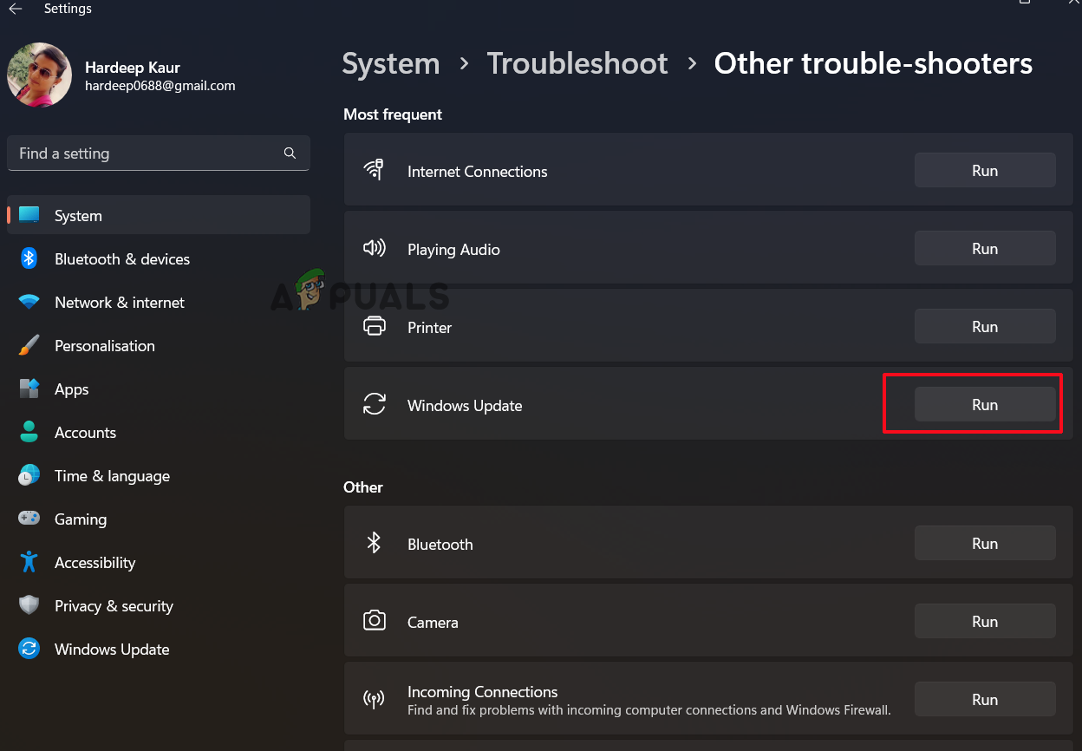
Task: Run the Bluetooth troubleshooter
Action: click(984, 544)
